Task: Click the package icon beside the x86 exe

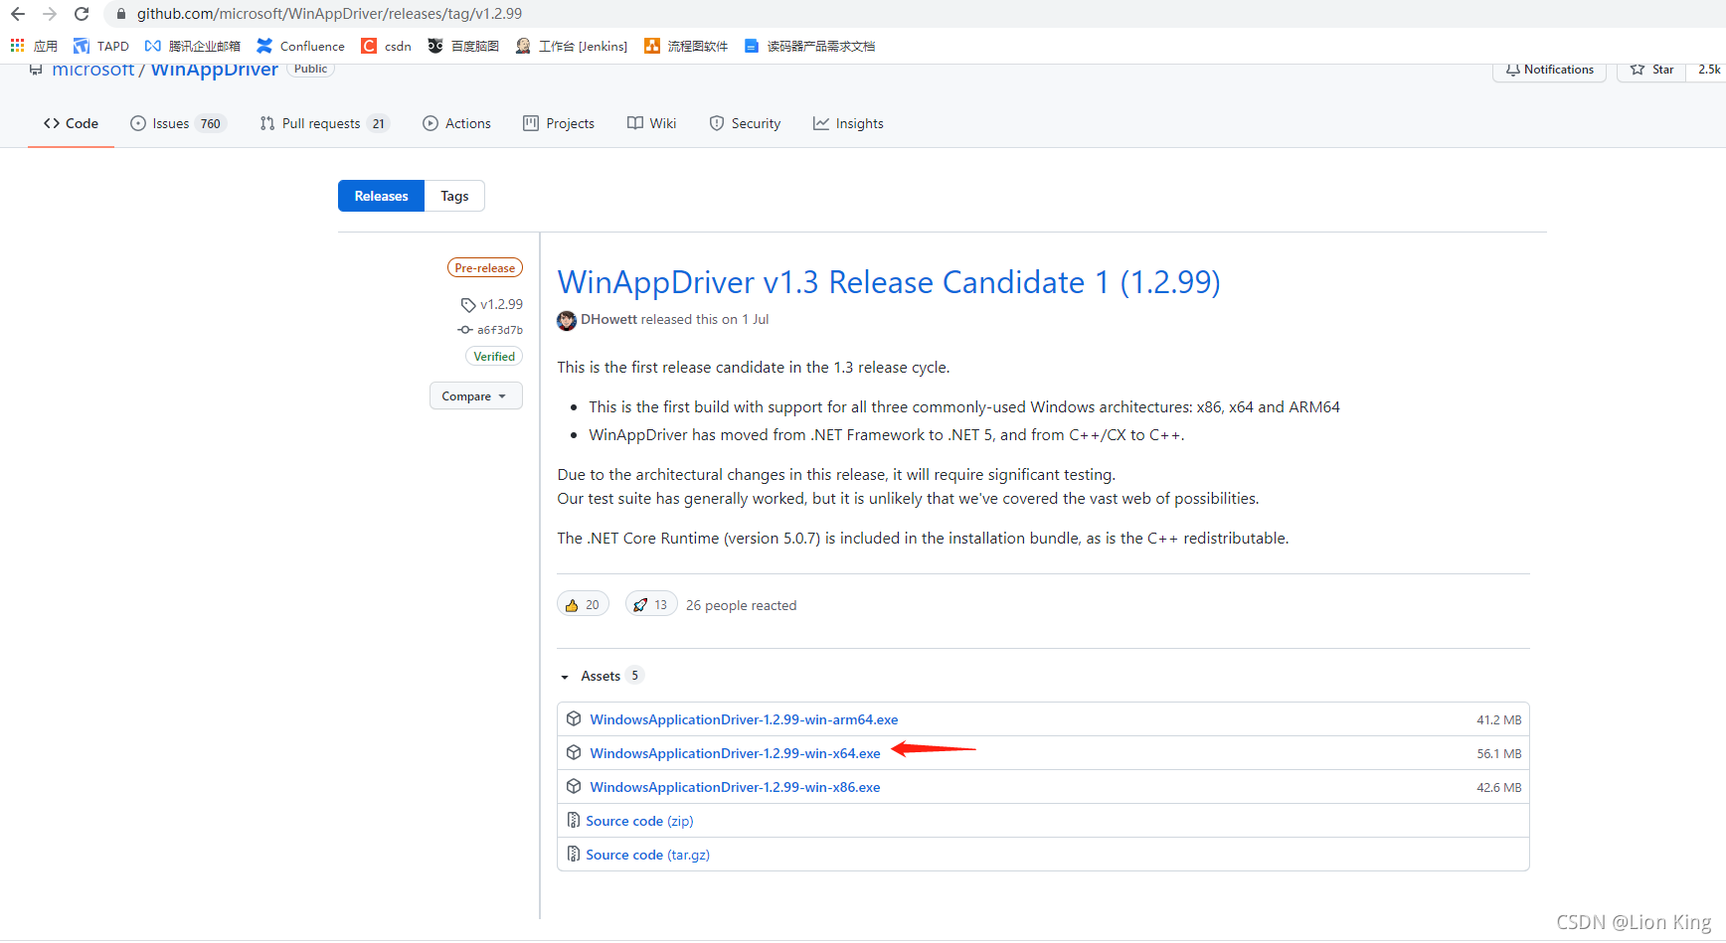Action: [574, 786]
